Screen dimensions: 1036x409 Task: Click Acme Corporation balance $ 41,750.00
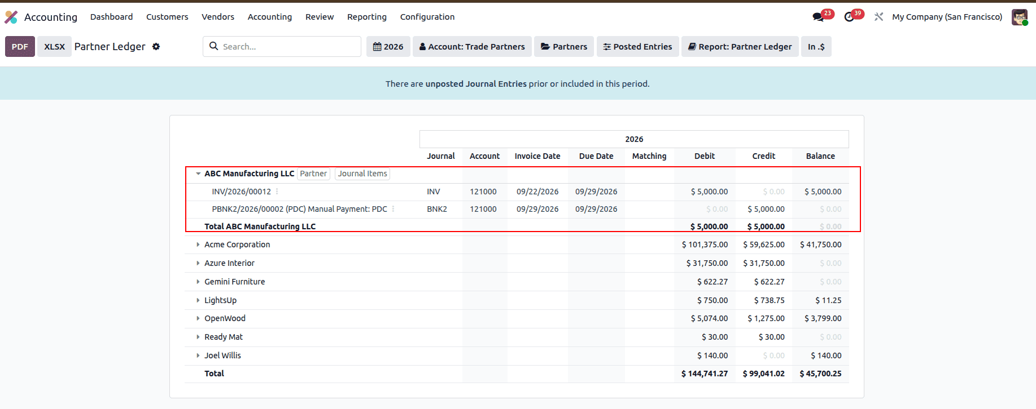[x=820, y=244]
